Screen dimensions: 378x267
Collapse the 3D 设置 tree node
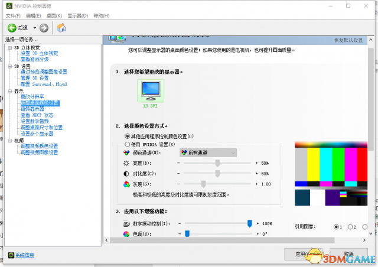pyautogui.click(x=10, y=66)
